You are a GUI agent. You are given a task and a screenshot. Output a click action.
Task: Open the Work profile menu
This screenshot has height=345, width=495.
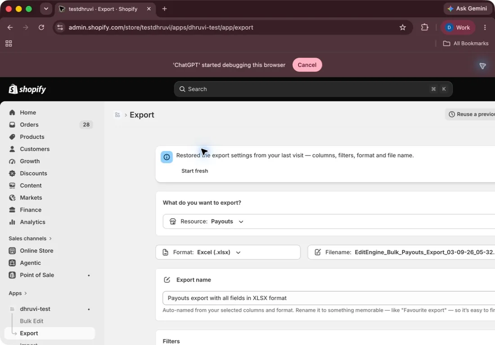pyautogui.click(x=458, y=27)
